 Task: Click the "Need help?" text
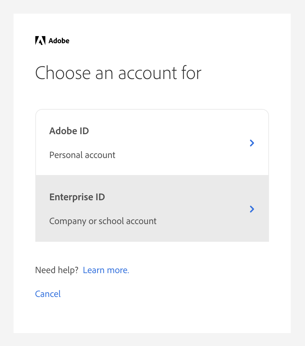57,270
